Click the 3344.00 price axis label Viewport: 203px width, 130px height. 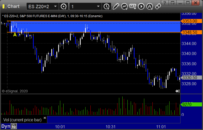[189, 44]
